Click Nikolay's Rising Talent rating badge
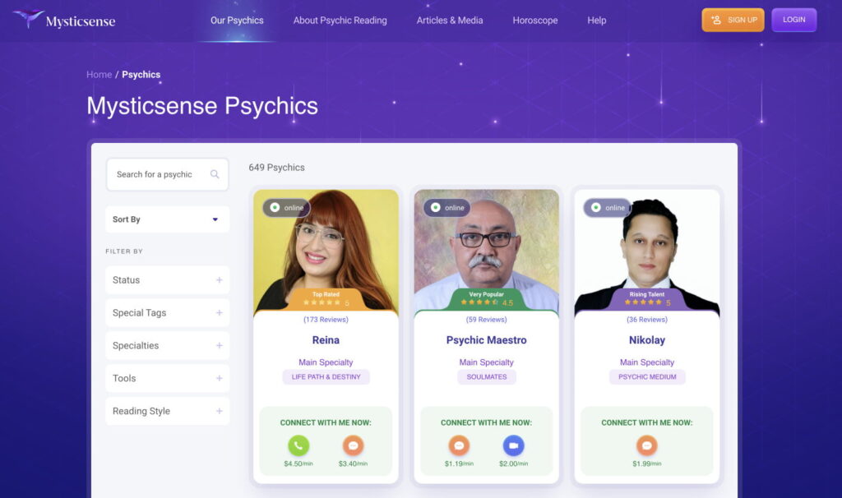 coord(647,299)
